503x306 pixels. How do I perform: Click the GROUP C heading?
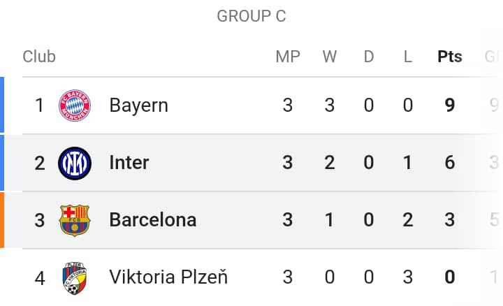pyautogui.click(x=251, y=16)
